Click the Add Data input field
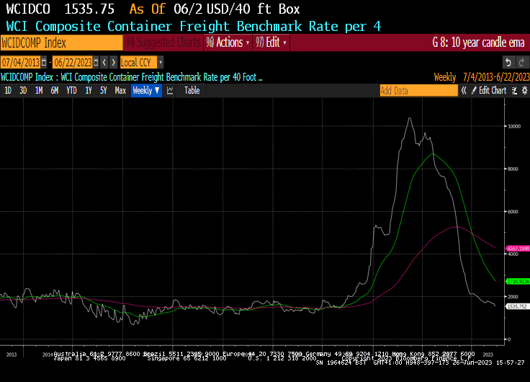Image resolution: width=530 pixels, height=382 pixels. pos(419,90)
